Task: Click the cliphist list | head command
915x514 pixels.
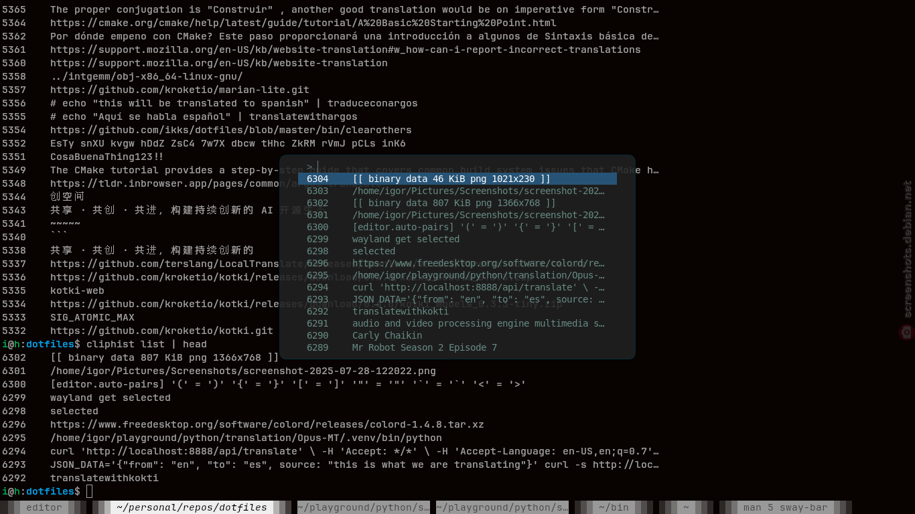Action: click(x=147, y=344)
